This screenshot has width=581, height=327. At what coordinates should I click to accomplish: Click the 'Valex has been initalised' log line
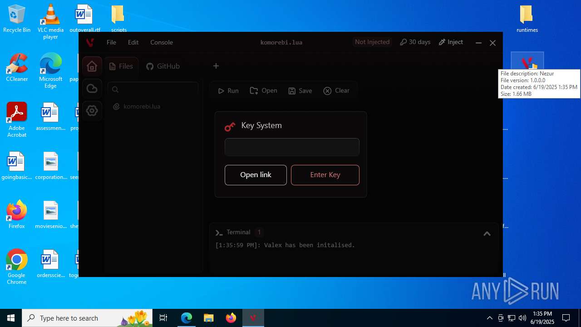click(285, 245)
